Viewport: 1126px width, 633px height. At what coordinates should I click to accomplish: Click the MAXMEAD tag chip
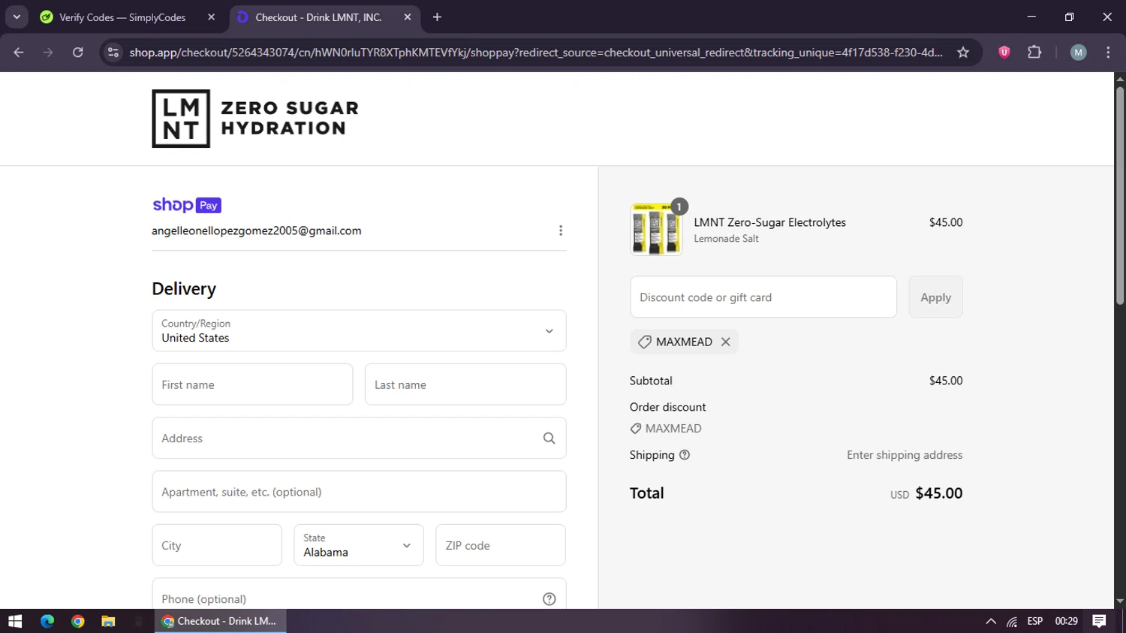[684, 342]
